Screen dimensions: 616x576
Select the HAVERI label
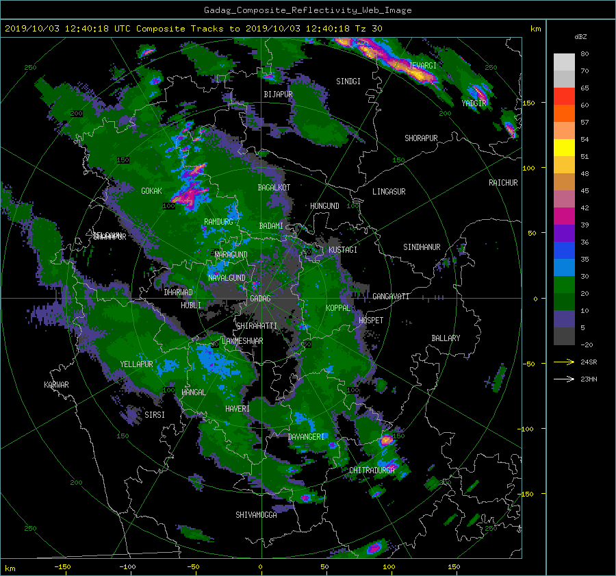tap(238, 410)
